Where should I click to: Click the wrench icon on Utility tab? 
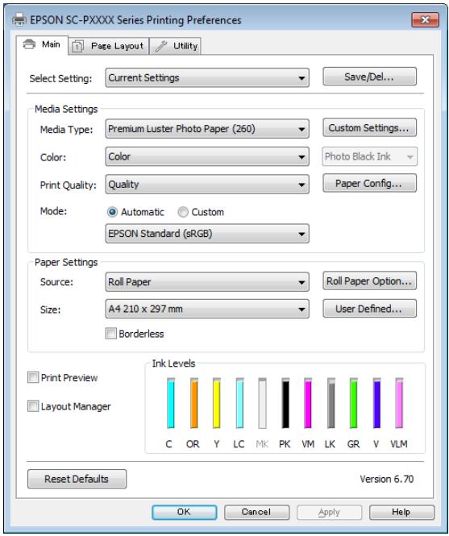(x=161, y=46)
